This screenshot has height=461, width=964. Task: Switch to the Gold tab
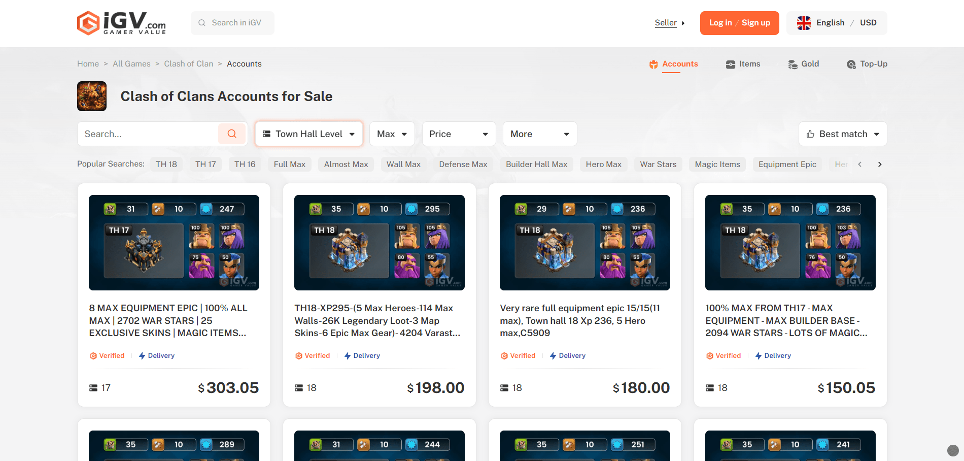pyautogui.click(x=804, y=64)
